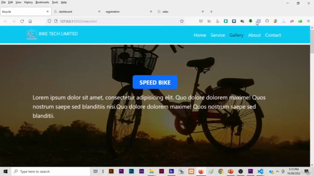The height and width of the screenshot is (176, 314).
Task: Open Adobe After Effects from taskbar
Action: [x=142, y=172]
